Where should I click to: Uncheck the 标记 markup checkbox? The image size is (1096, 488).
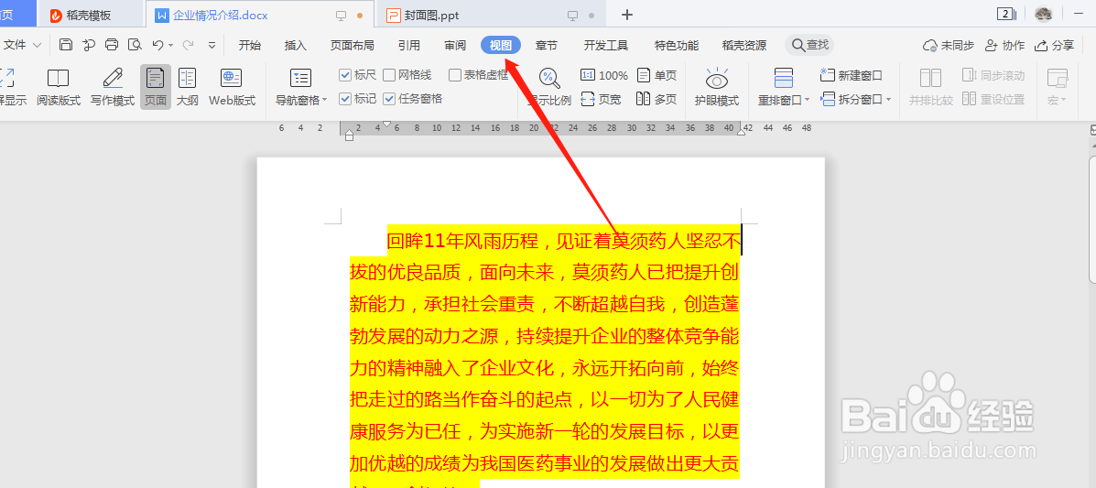(344, 99)
